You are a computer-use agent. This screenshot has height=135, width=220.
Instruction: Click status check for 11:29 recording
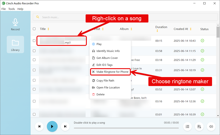(202, 60)
